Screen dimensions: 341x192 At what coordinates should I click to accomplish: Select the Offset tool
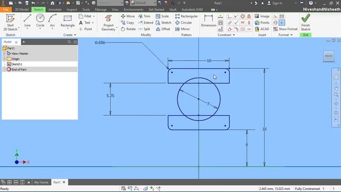[x=163, y=29]
